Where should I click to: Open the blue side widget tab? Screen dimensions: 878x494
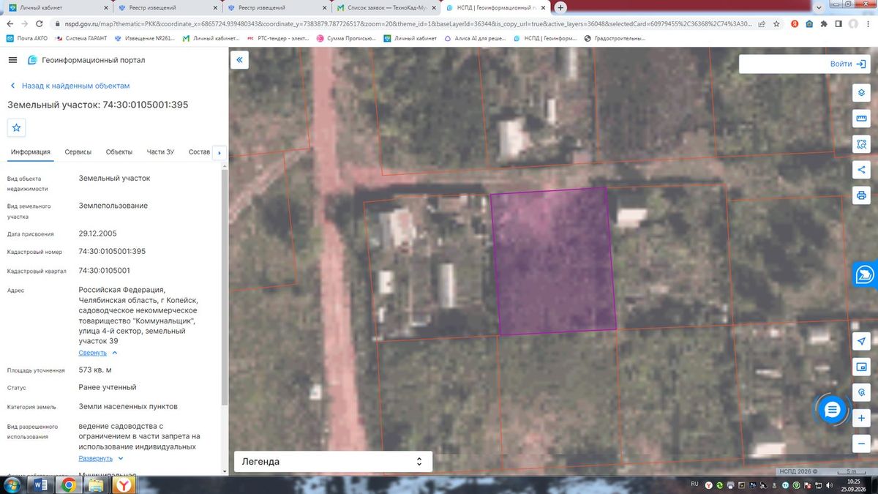866,274
